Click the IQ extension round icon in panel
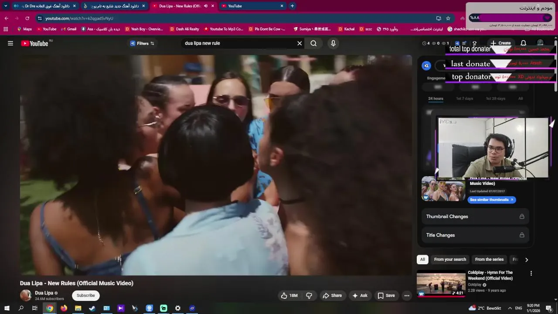The height and width of the screenshot is (314, 558). (x=426, y=65)
